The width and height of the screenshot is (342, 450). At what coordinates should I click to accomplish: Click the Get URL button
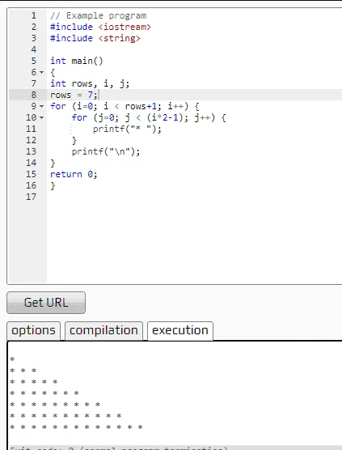(x=46, y=303)
